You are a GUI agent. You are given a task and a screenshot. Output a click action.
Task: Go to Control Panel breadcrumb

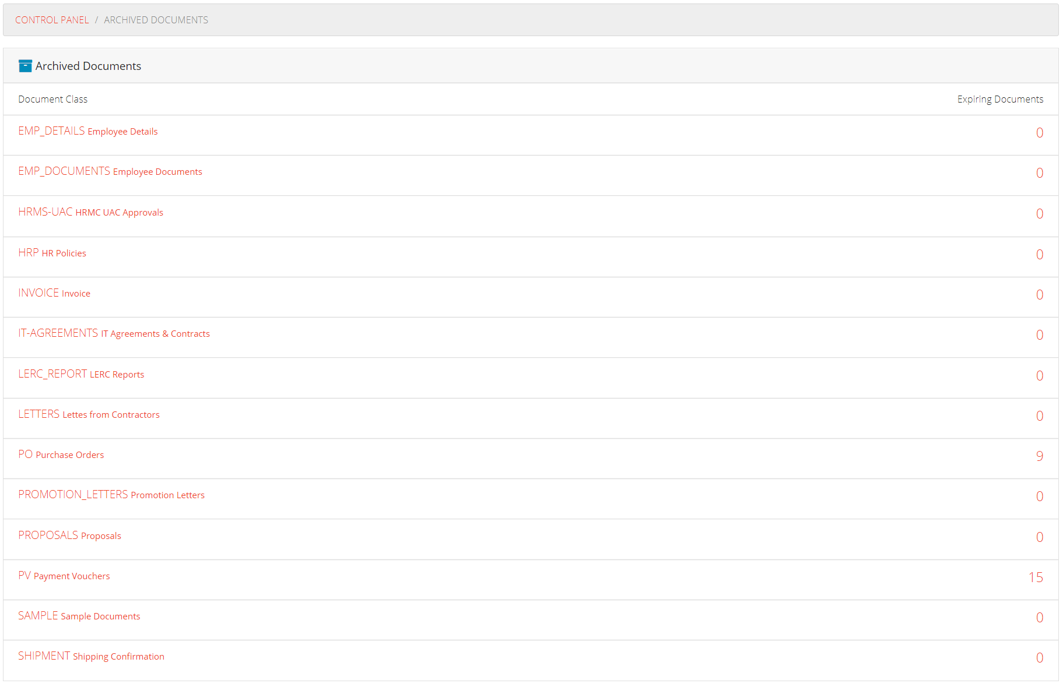coord(52,20)
